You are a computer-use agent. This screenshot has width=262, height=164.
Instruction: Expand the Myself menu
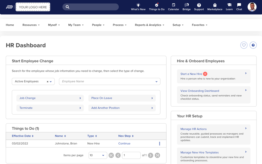point(54,25)
